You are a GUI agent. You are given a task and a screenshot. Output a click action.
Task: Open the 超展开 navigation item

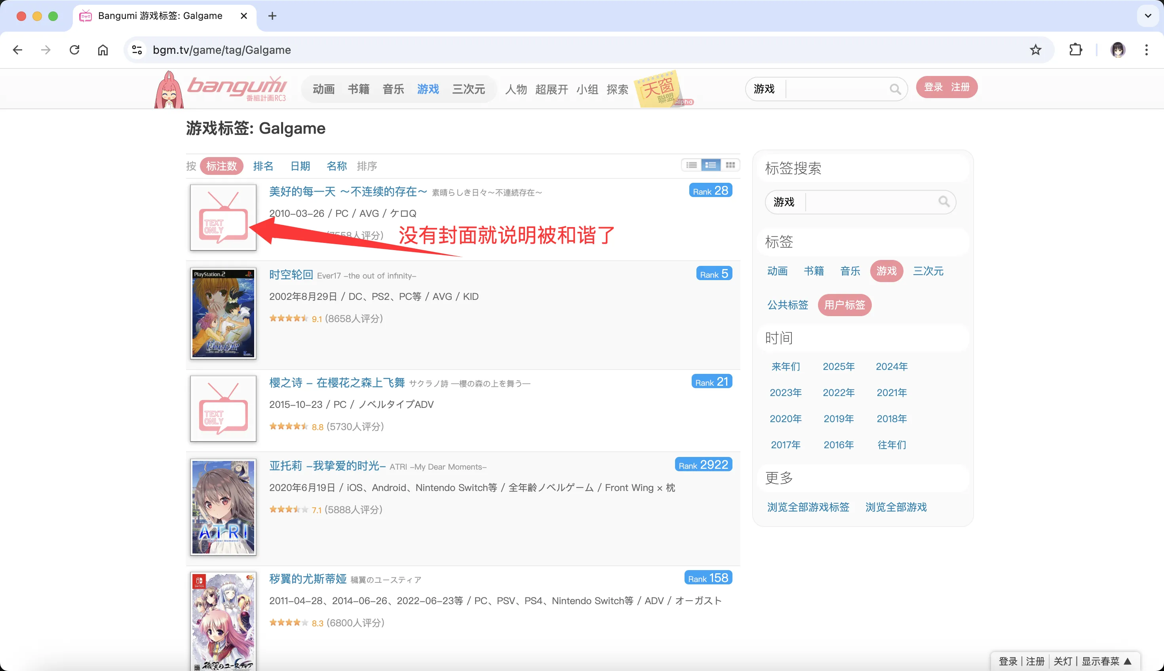click(x=552, y=89)
